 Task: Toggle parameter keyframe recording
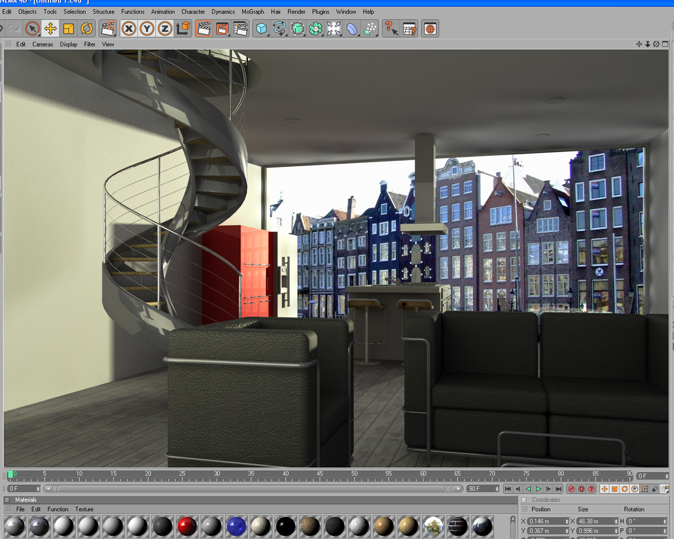coord(635,489)
